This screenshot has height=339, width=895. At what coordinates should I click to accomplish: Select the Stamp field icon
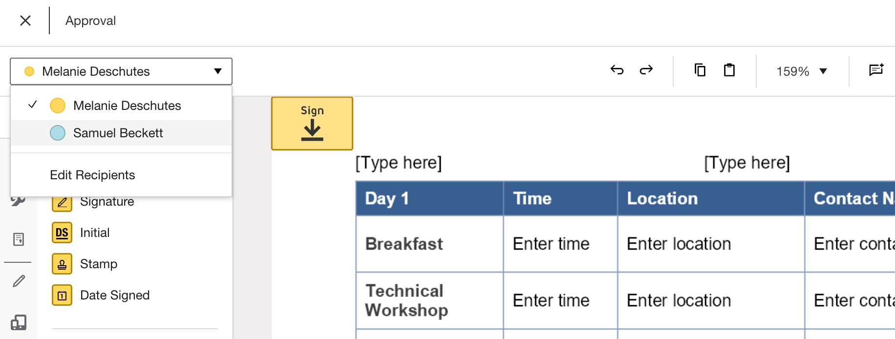click(62, 264)
